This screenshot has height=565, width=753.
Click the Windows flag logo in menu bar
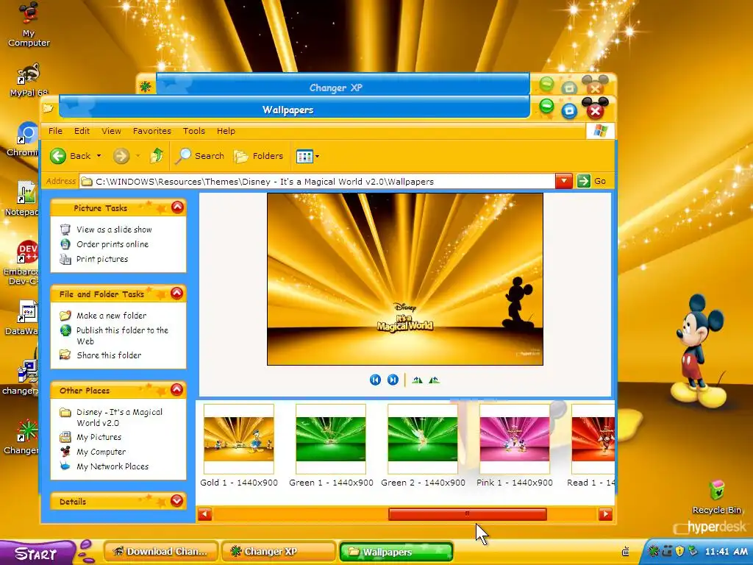[600, 131]
